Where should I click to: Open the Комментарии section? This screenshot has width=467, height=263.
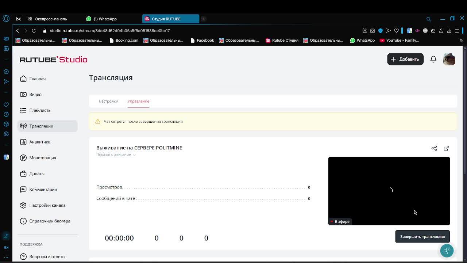[38, 190]
